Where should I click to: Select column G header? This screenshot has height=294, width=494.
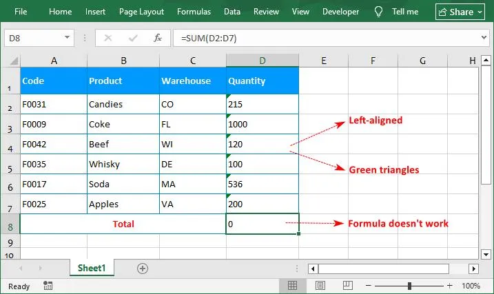click(x=422, y=61)
